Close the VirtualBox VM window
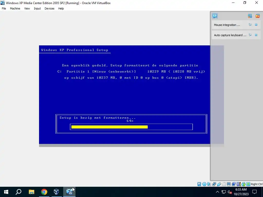The image size is (263, 197). click(x=257, y=3)
